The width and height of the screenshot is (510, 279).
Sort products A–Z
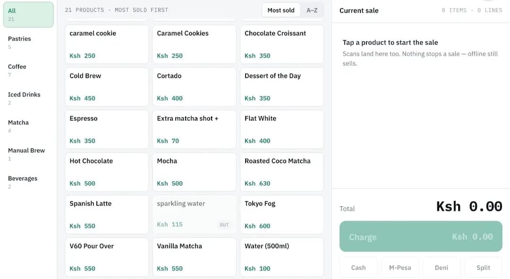(x=312, y=10)
